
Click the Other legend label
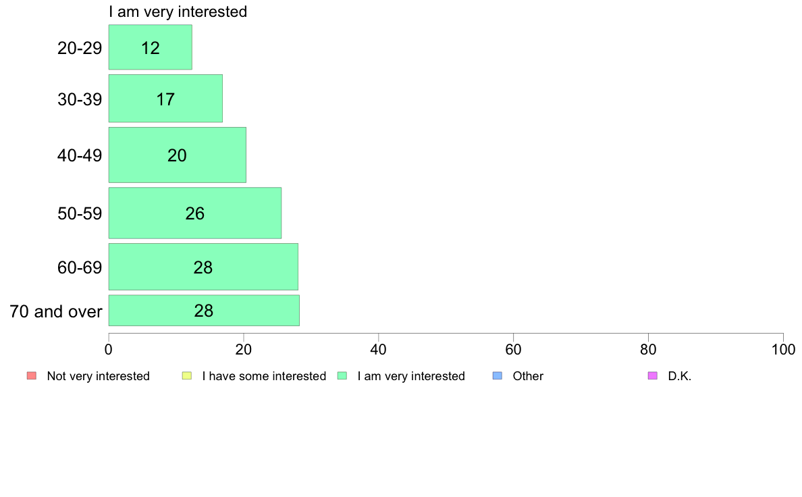pyautogui.click(x=528, y=376)
